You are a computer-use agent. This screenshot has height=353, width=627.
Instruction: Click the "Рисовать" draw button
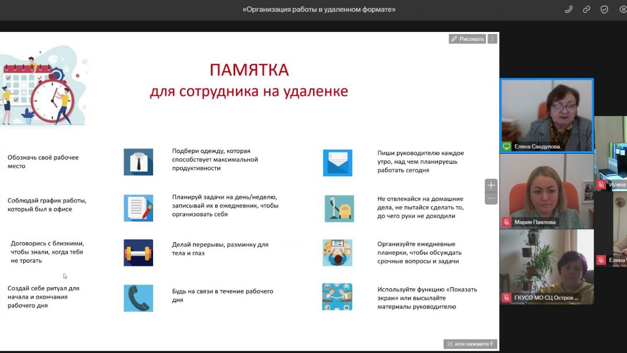click(468, 39)
